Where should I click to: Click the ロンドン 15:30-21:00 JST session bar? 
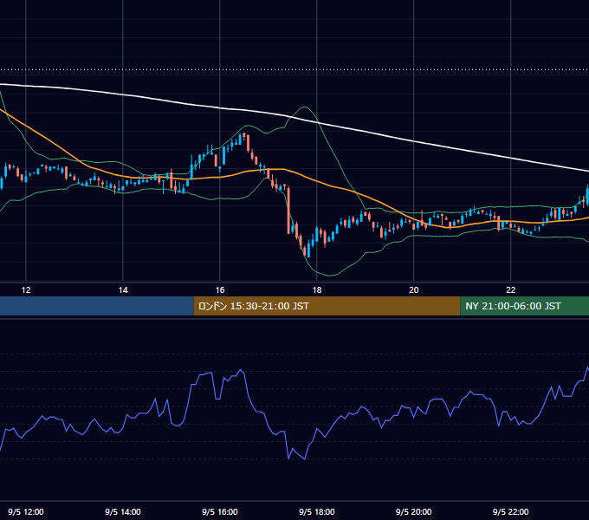click(327, 306)
